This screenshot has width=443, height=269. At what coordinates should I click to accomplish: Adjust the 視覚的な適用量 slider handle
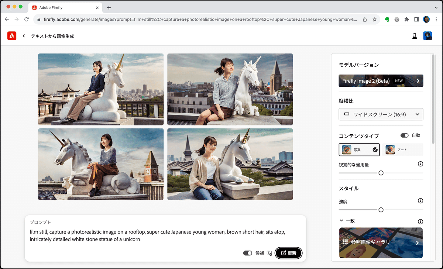point(381,173)
